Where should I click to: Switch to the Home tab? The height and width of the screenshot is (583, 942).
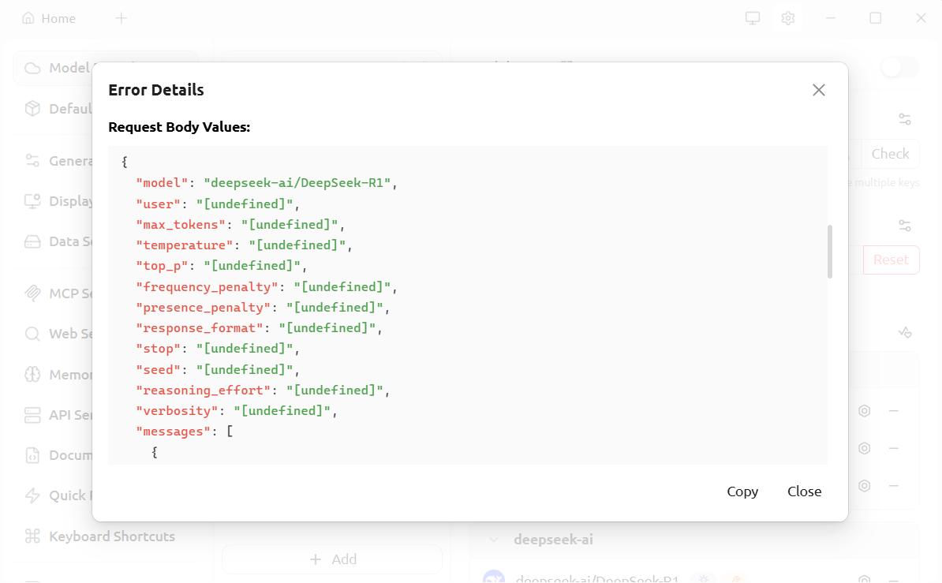49,18
